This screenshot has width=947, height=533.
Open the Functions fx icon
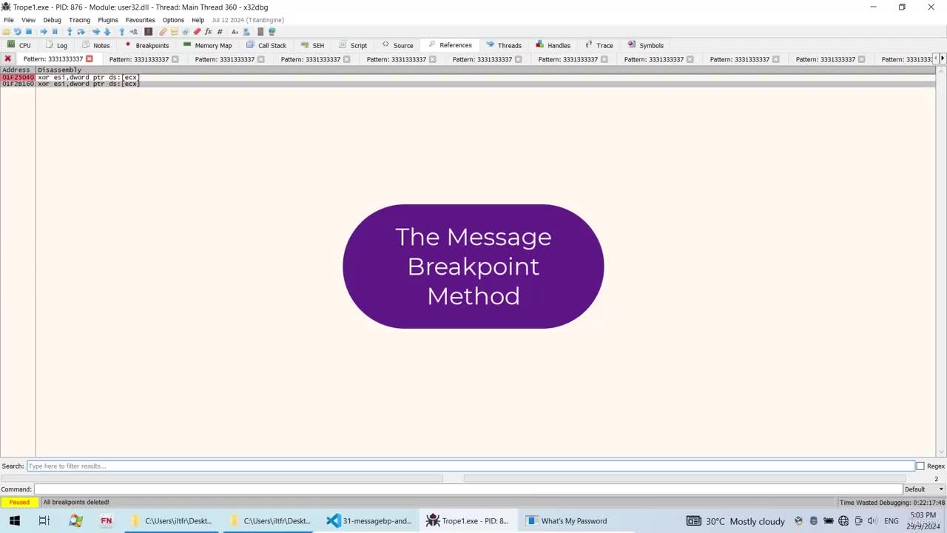(209, 32)
